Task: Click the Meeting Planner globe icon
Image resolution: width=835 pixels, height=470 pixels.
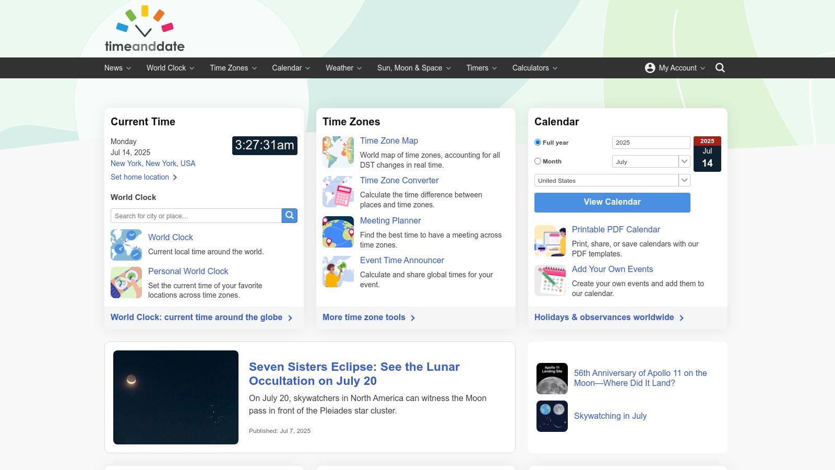Action: (338, 232)
